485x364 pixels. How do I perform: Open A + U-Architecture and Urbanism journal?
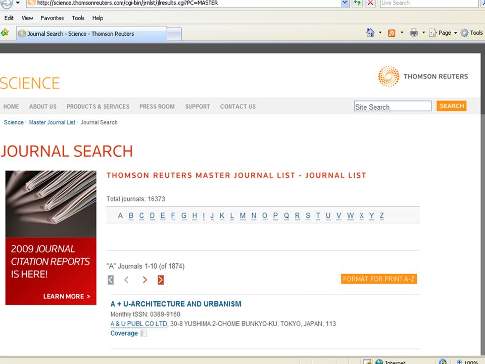(176, 304)
